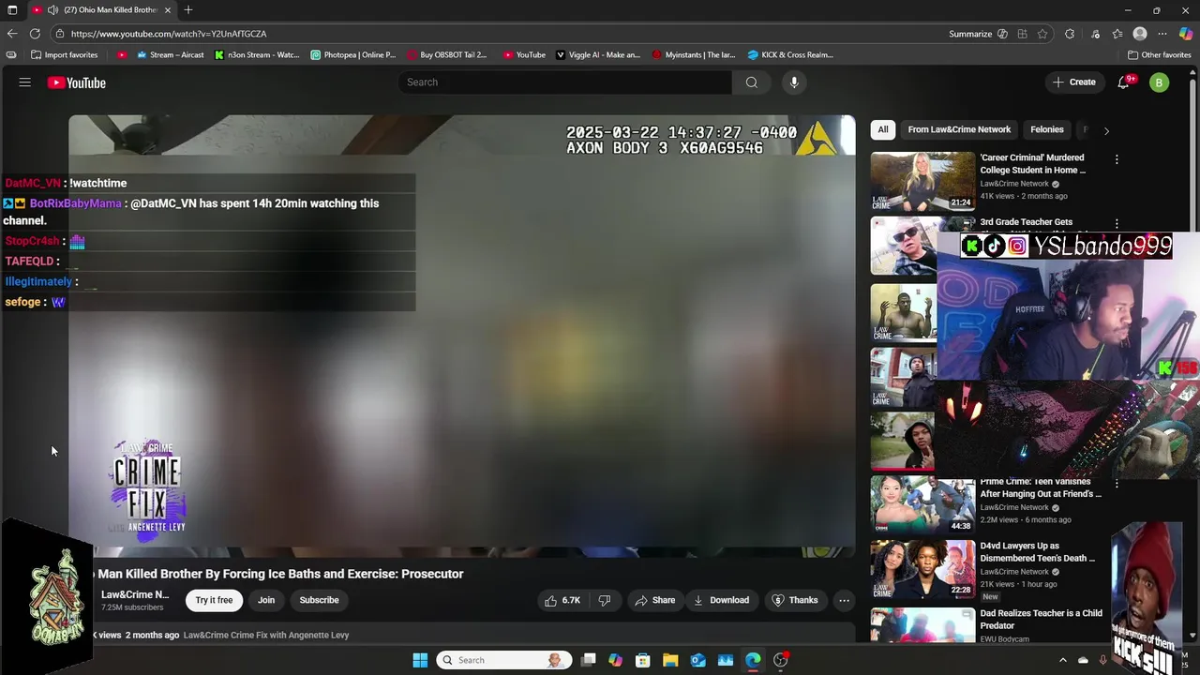Open Task View on taskbar
This screenshot has height=675, width=1200.
588,660
